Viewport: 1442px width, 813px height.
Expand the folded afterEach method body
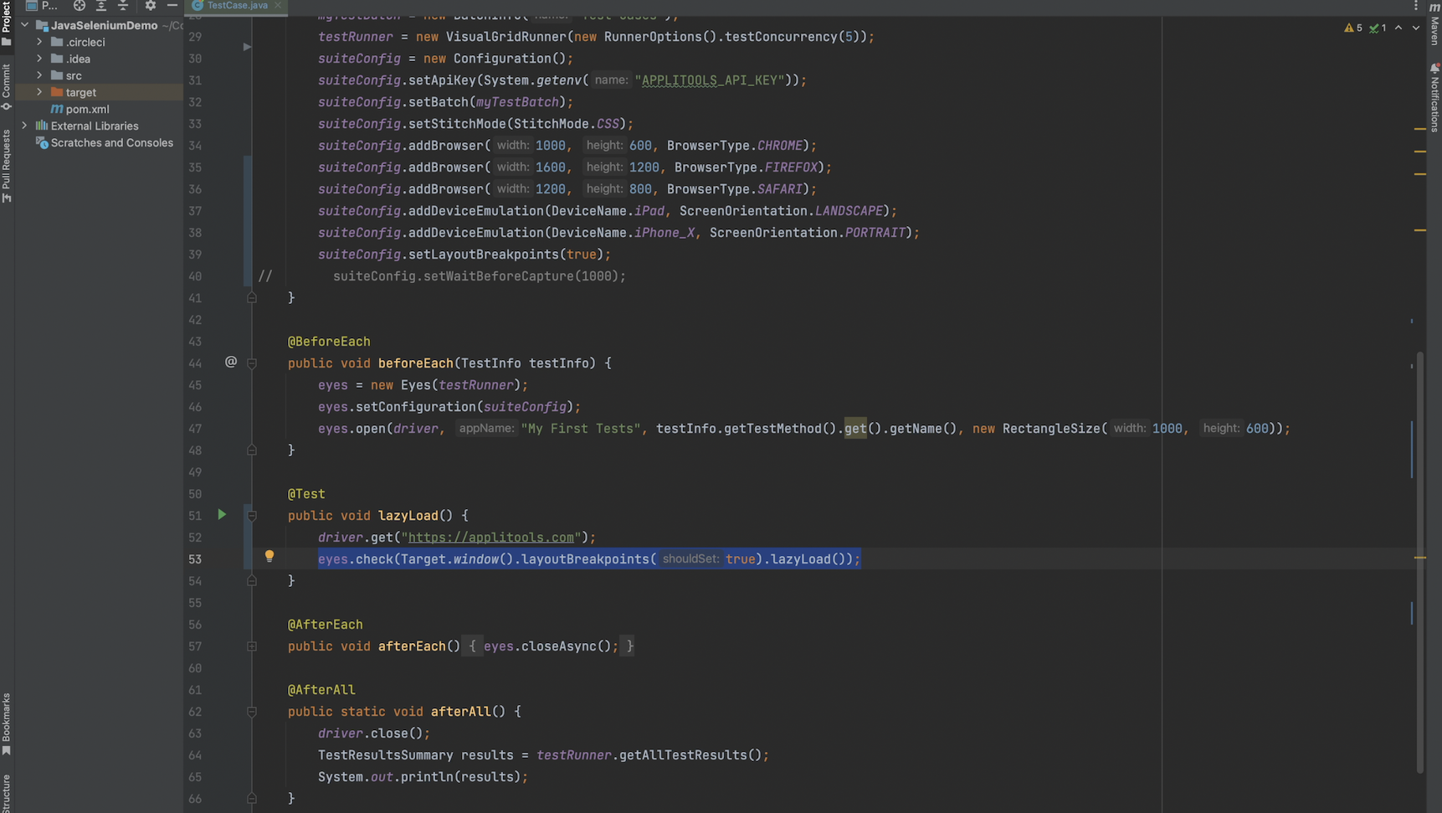pos(252,646)
